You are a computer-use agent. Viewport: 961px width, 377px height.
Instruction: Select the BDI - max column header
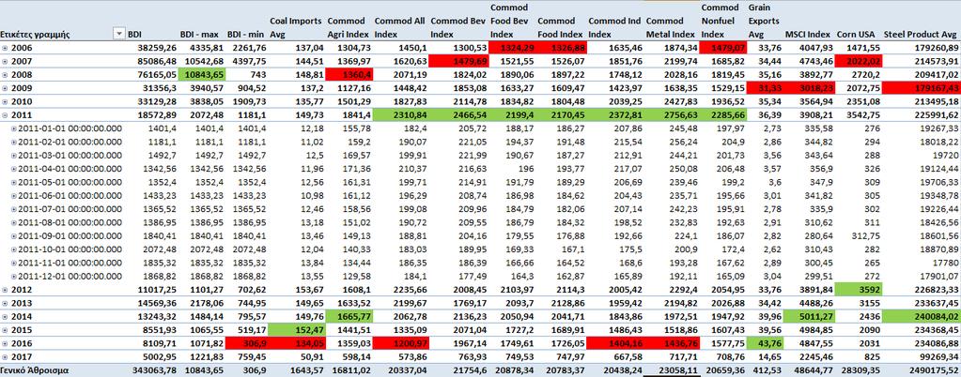click(x=199, y=35)
